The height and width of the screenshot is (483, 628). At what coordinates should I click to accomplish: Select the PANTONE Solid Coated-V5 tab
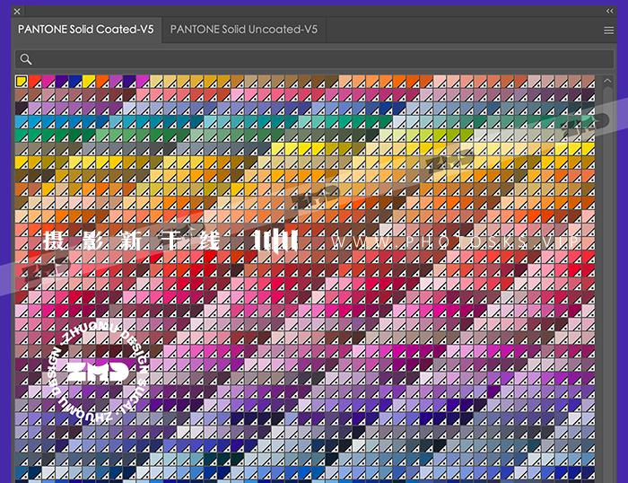click(x=85, y=30)
